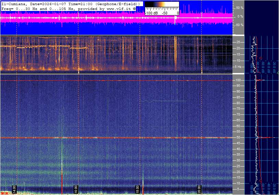Click the red circle marker in upper spectrum graph

click(261, 58)
